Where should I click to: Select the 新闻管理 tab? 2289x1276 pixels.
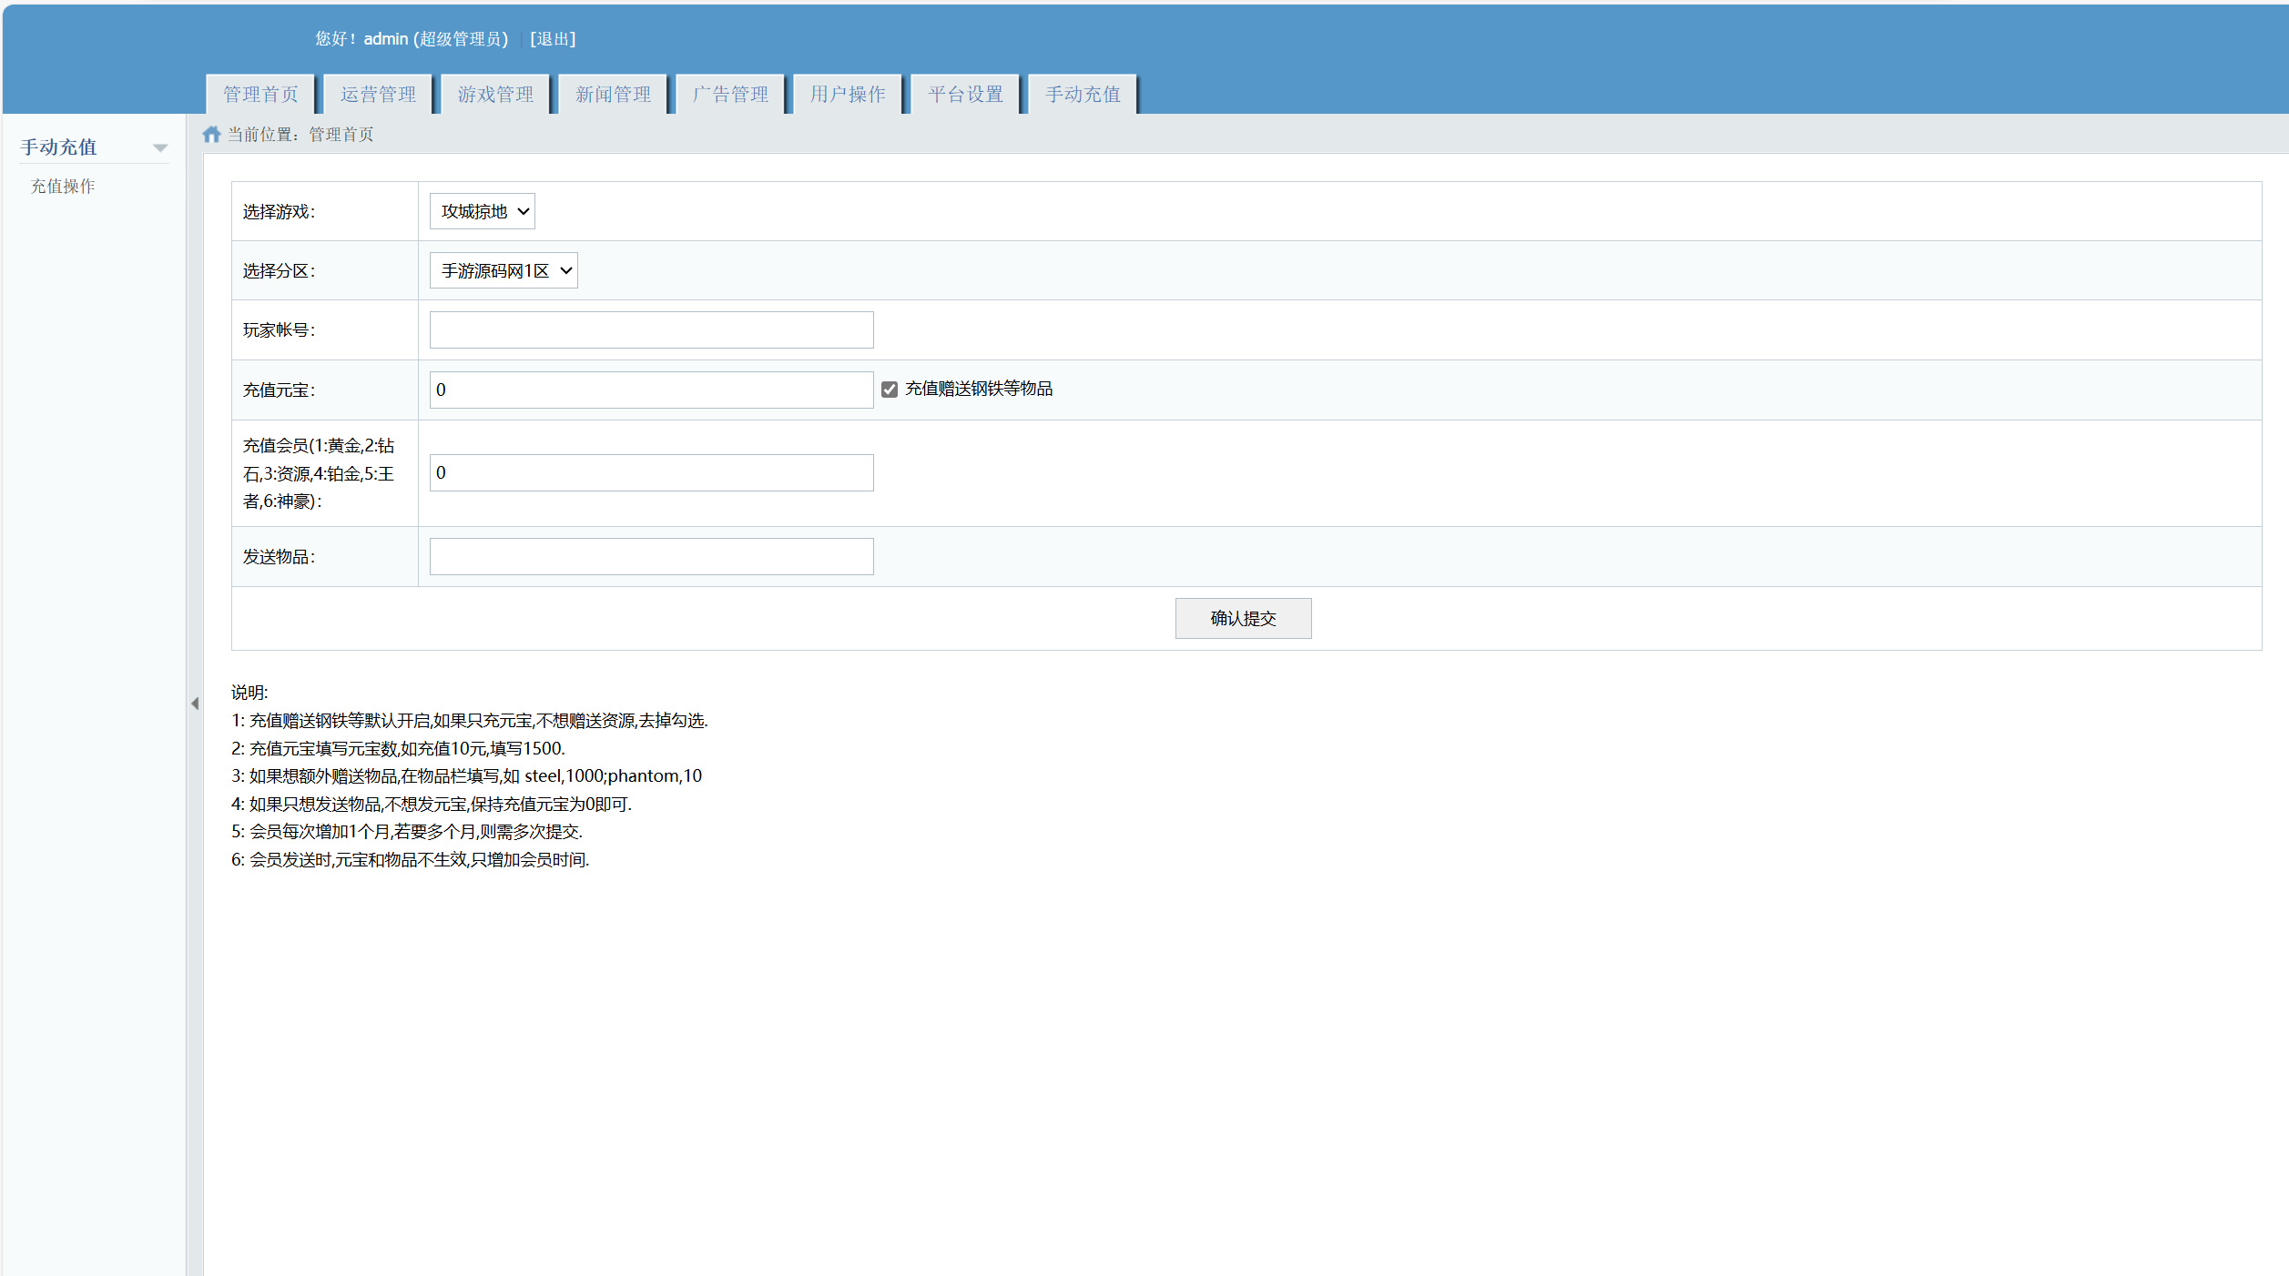[x=613, y=95]
